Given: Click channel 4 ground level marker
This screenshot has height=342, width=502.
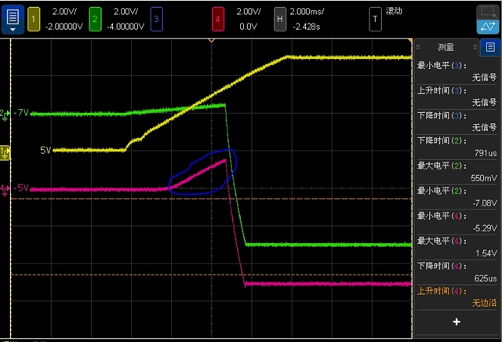Looking at the screenshot, I should point(5,190).
